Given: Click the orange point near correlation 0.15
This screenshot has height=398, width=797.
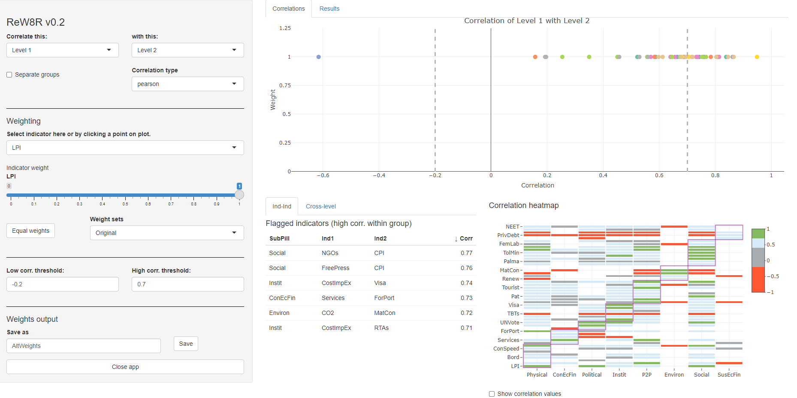Looking at the screenshot, I should [x=535, y=57].
